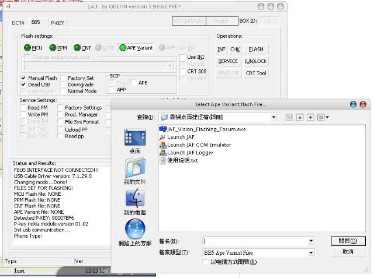Enable Read PM service setting

pyautogui.click(x=23, y=107)
